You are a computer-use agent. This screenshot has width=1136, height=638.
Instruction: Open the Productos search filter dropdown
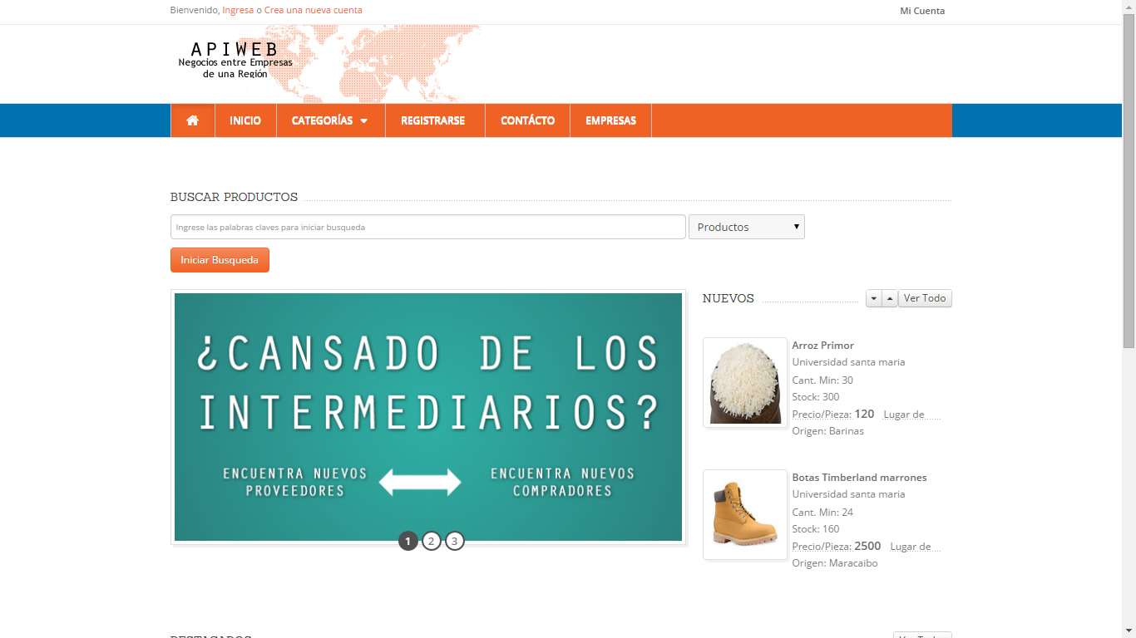pyautogui.click(x=745, y=226)
